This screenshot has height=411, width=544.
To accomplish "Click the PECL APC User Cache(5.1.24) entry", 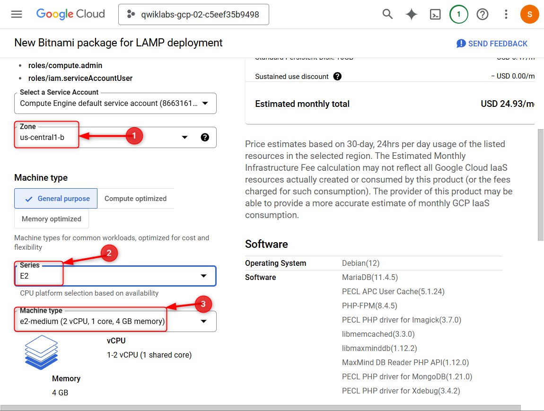I will pos(393,291).
